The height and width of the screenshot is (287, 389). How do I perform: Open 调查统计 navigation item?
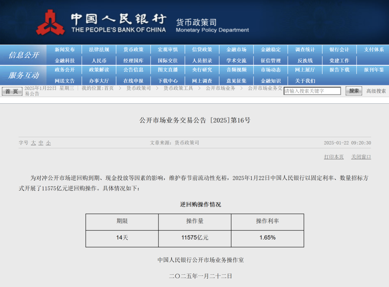(x=305, y=50)
